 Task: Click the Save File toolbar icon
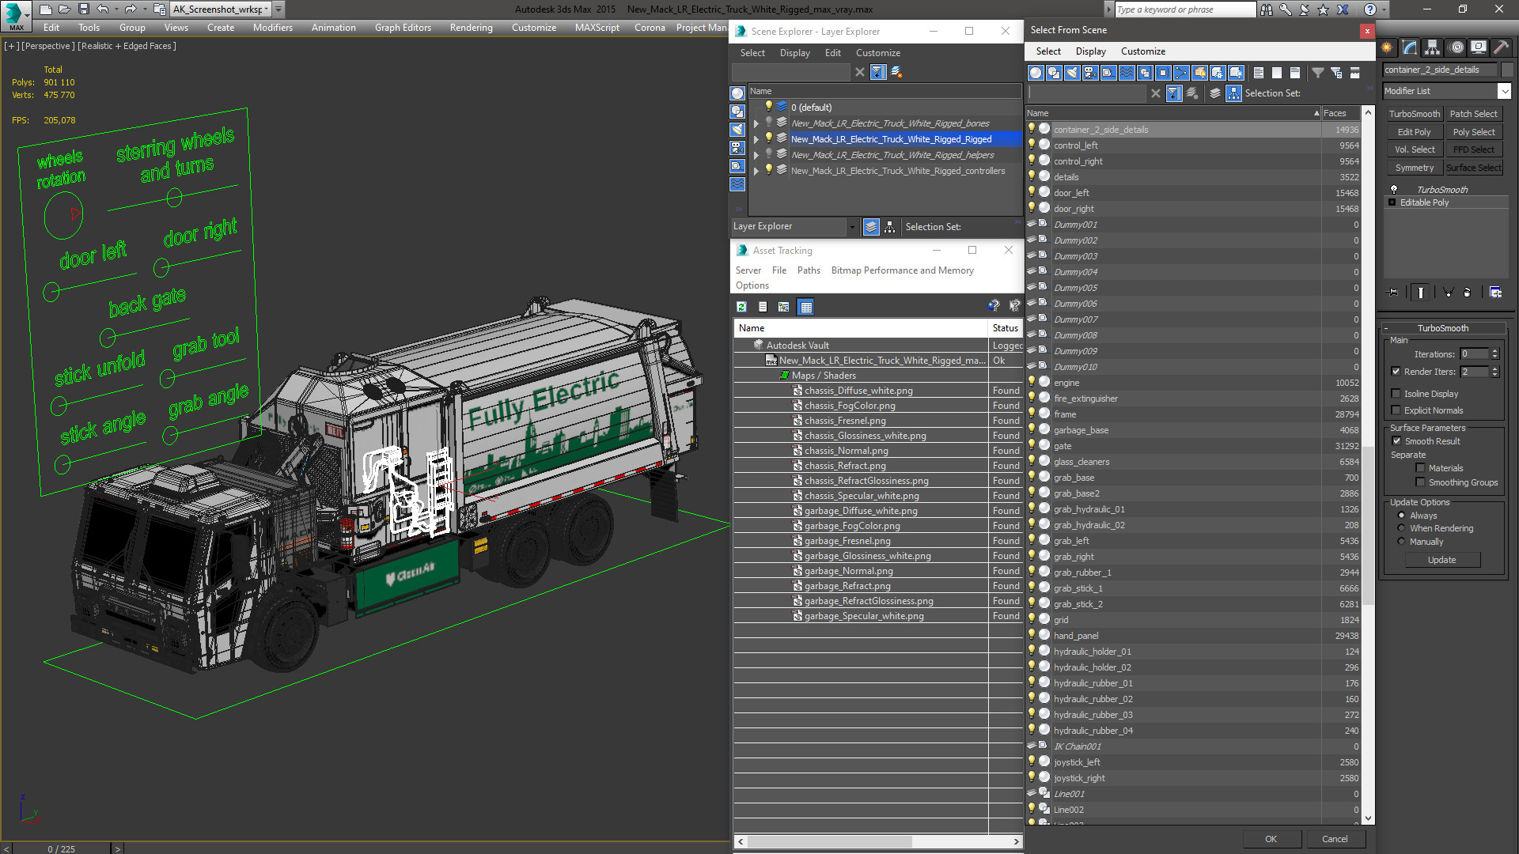(83, 9)
